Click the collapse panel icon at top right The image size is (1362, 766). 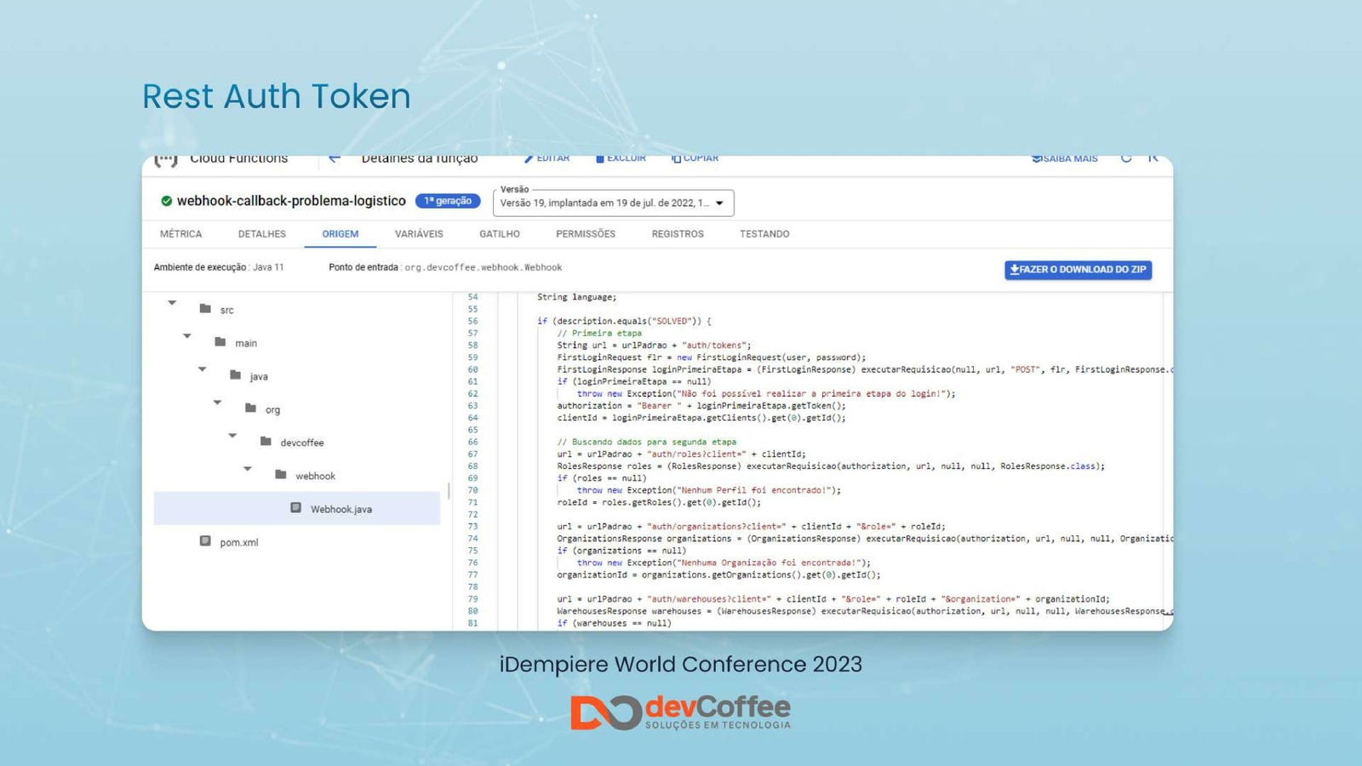pos(1153,159)
